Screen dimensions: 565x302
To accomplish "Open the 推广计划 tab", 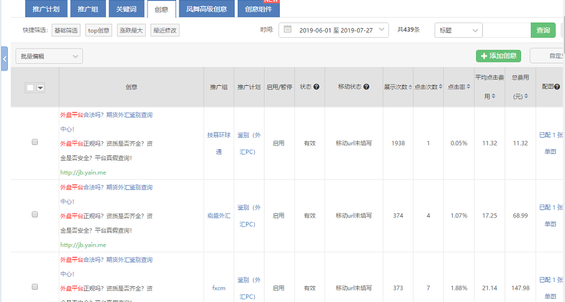I will pos(46,9).
